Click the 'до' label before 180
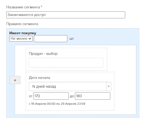Viewport: 148px width, 121px height. click(x=72, y=96)
